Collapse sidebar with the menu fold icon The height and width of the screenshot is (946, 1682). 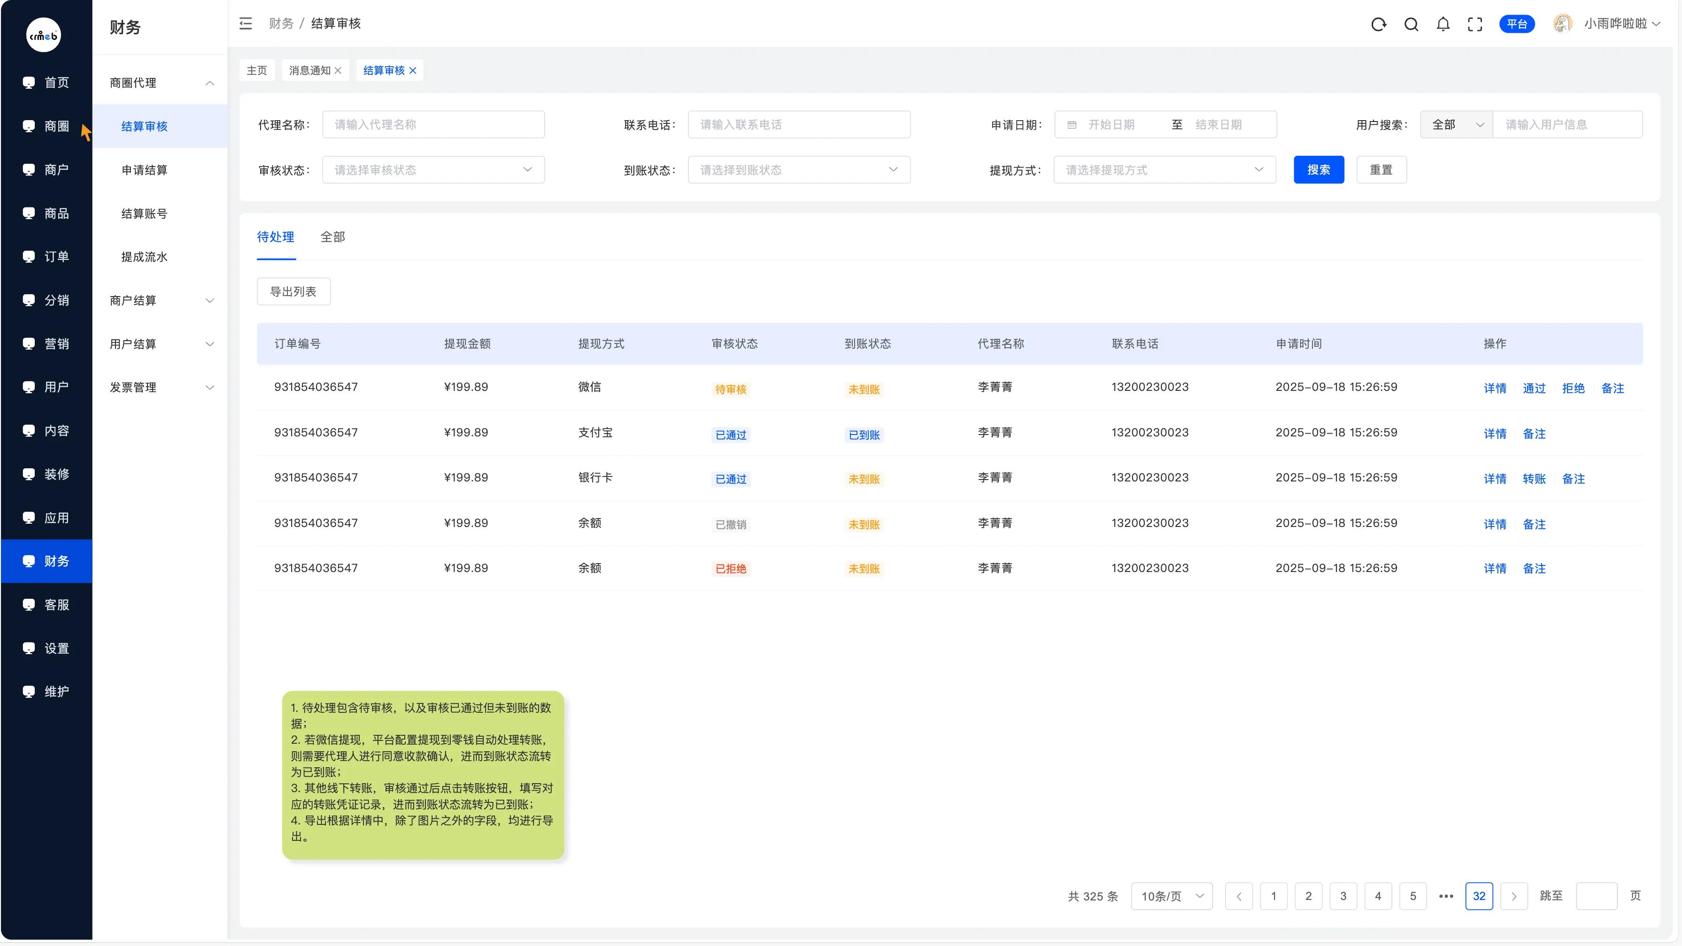point(246,24)
